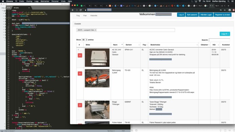Click the table Search input field
This screenshot has height=132, width=235.
point(219,40)
